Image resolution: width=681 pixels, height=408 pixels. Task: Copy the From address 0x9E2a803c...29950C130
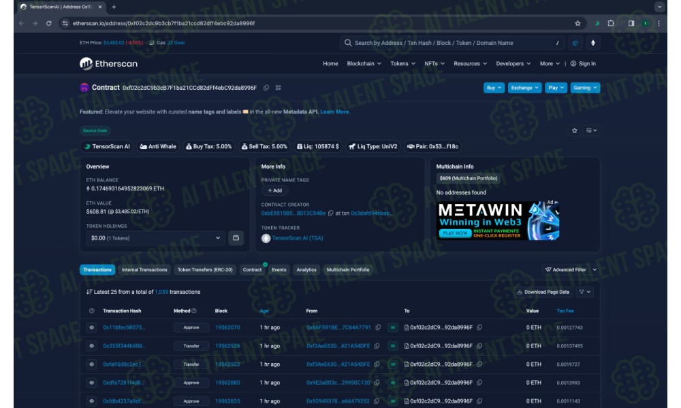(x=377, y=383)
